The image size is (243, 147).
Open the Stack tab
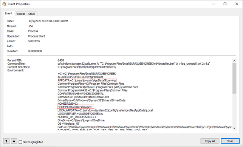click(32, 14)
